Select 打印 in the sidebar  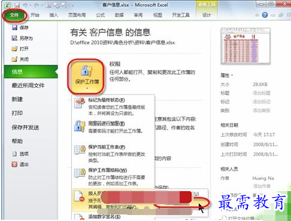pyautogui.click(x=17, y=113)
